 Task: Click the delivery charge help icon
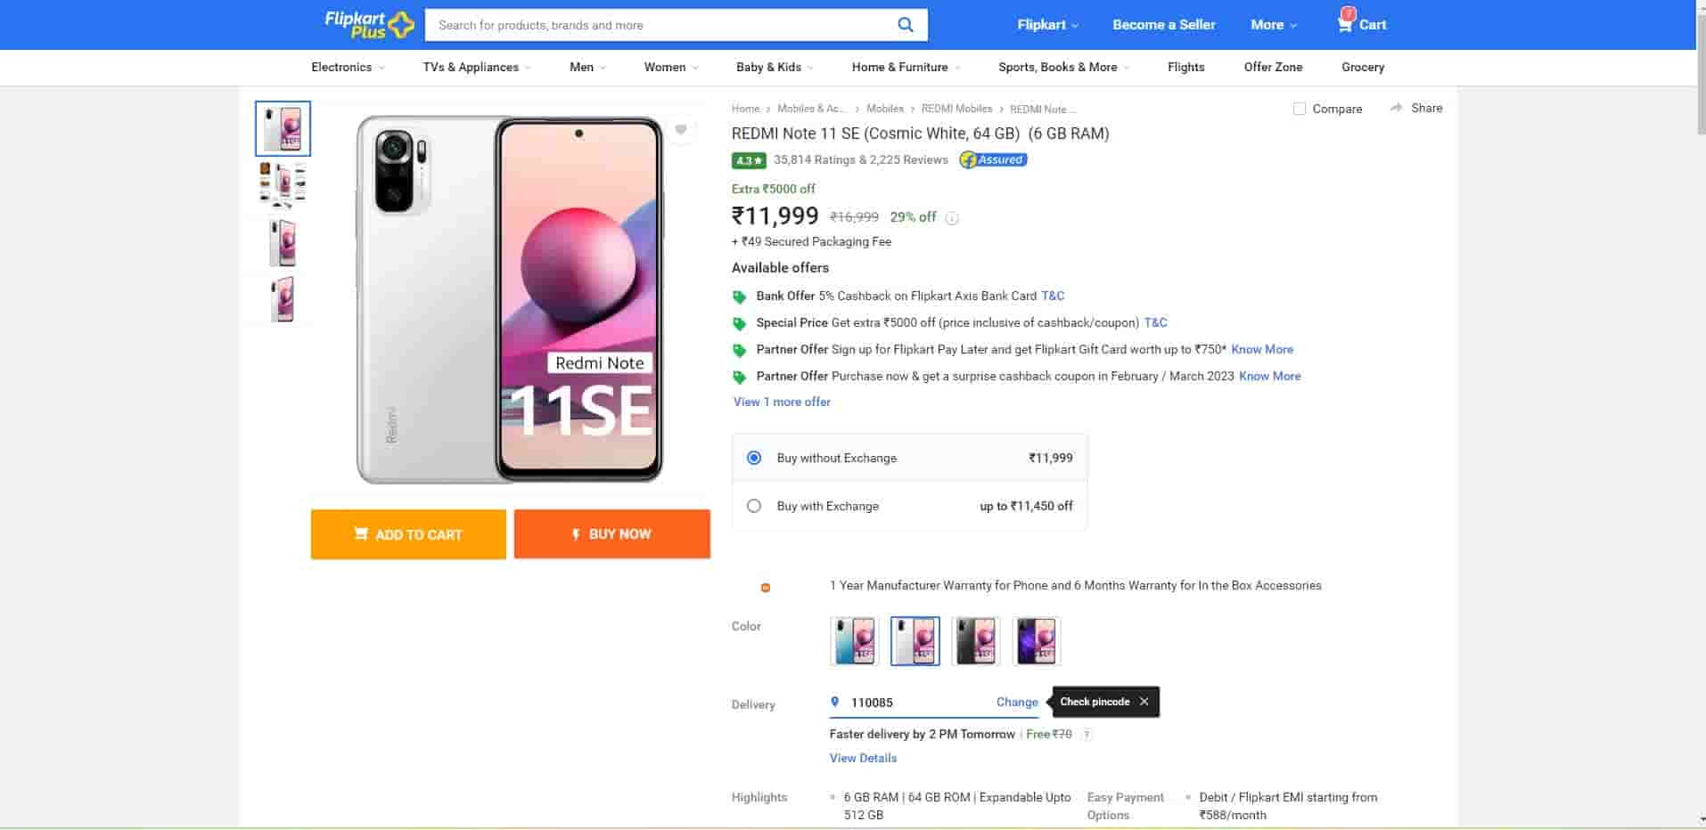pos(1087,735)
